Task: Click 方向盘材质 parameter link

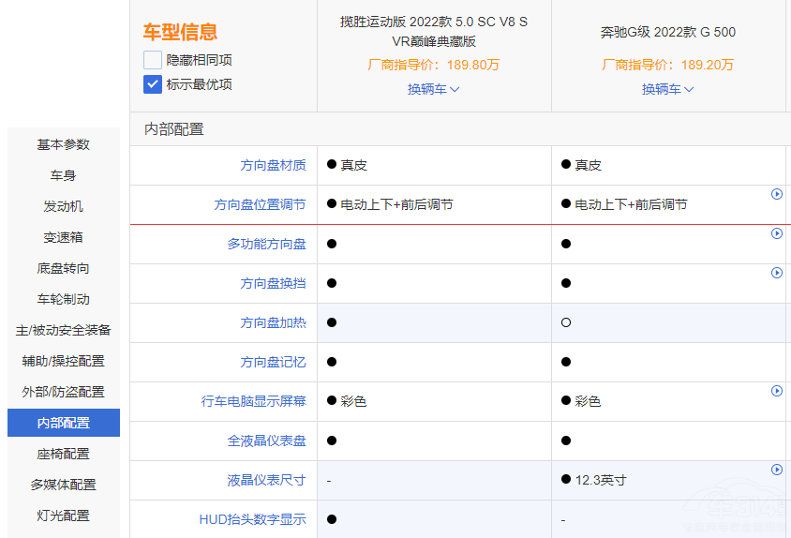Action: (x=273, y=165)
